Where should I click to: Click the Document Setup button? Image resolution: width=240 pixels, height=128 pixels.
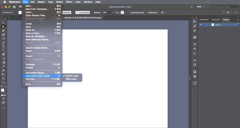pyautogui.click(x=137, y=12)
